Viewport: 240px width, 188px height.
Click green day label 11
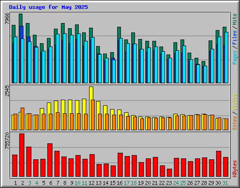[x=84, y=183]
